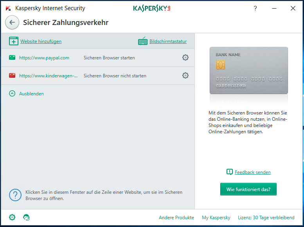This screenshot has height=227, width=304.
Task: Click the Website hinzufügen link
Action: tap(41, 41)
